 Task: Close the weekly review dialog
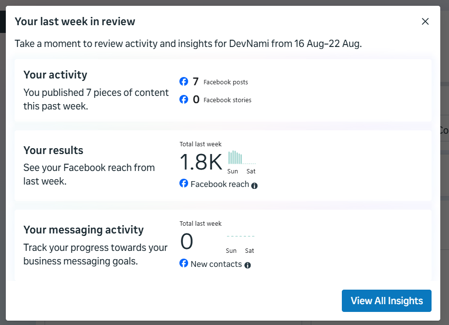click(x=425, y=21)
